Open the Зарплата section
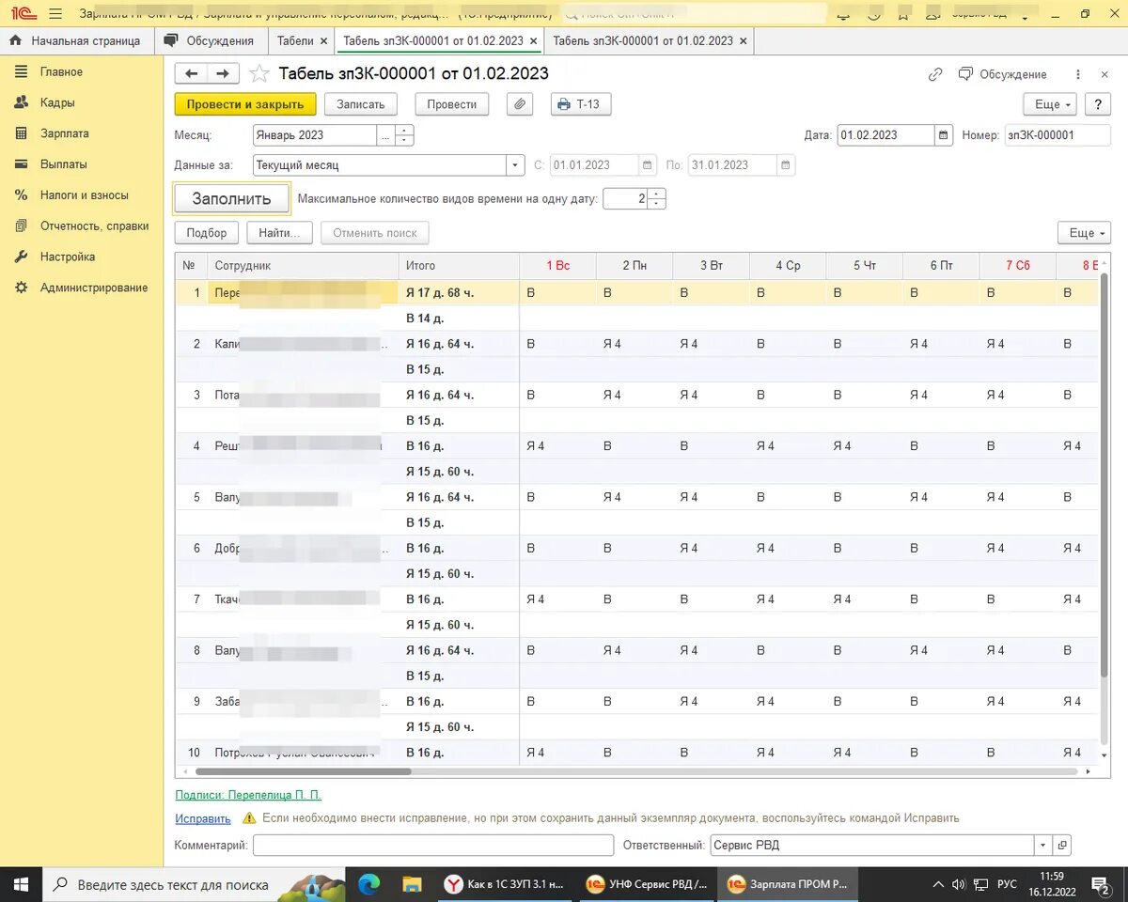This screenshot has height=902, width=1128. [x=64, y=133]
